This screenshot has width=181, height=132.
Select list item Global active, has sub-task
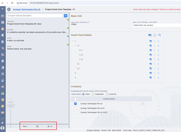(x=37, y=48)
